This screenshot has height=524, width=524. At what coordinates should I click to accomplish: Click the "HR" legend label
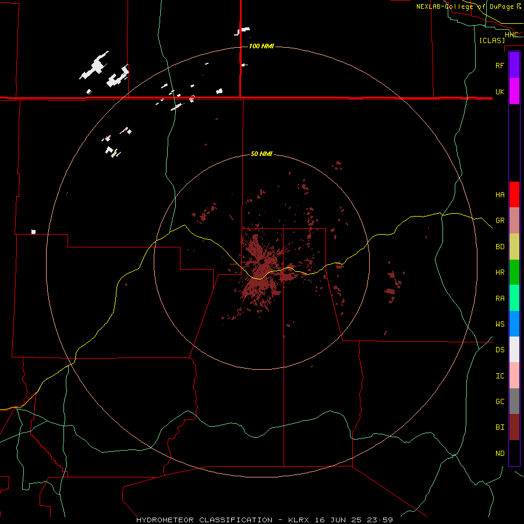pos(500,272)
